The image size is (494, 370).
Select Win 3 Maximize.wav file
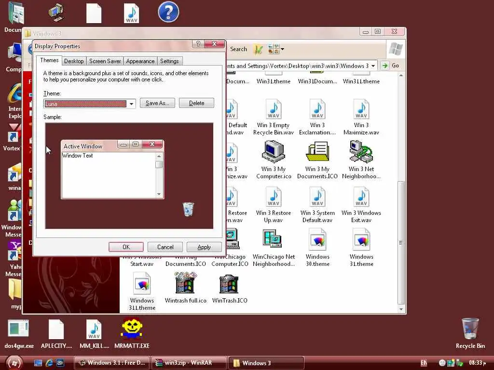coord(361,117)
